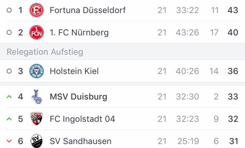Click the Relegation Aufstieg section header
The image size is (245, 148).
45,52
